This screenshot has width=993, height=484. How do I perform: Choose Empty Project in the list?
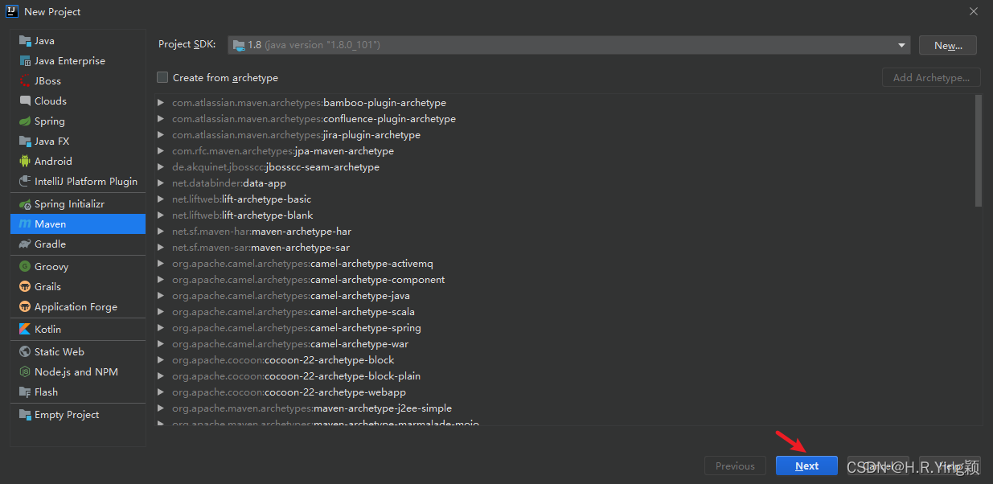[67, 415]
